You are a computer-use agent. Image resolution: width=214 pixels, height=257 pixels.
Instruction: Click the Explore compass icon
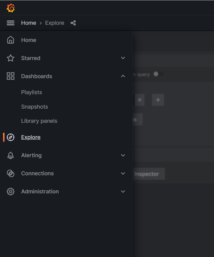(x=11, y=137)
